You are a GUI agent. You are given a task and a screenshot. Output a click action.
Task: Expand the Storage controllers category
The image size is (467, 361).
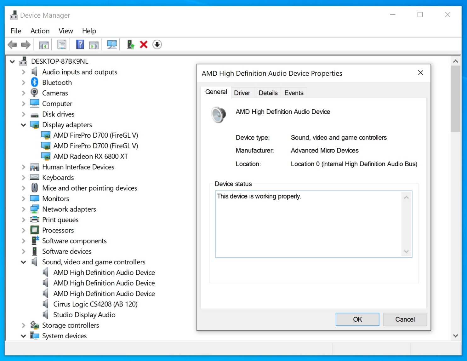click(23, 325)
